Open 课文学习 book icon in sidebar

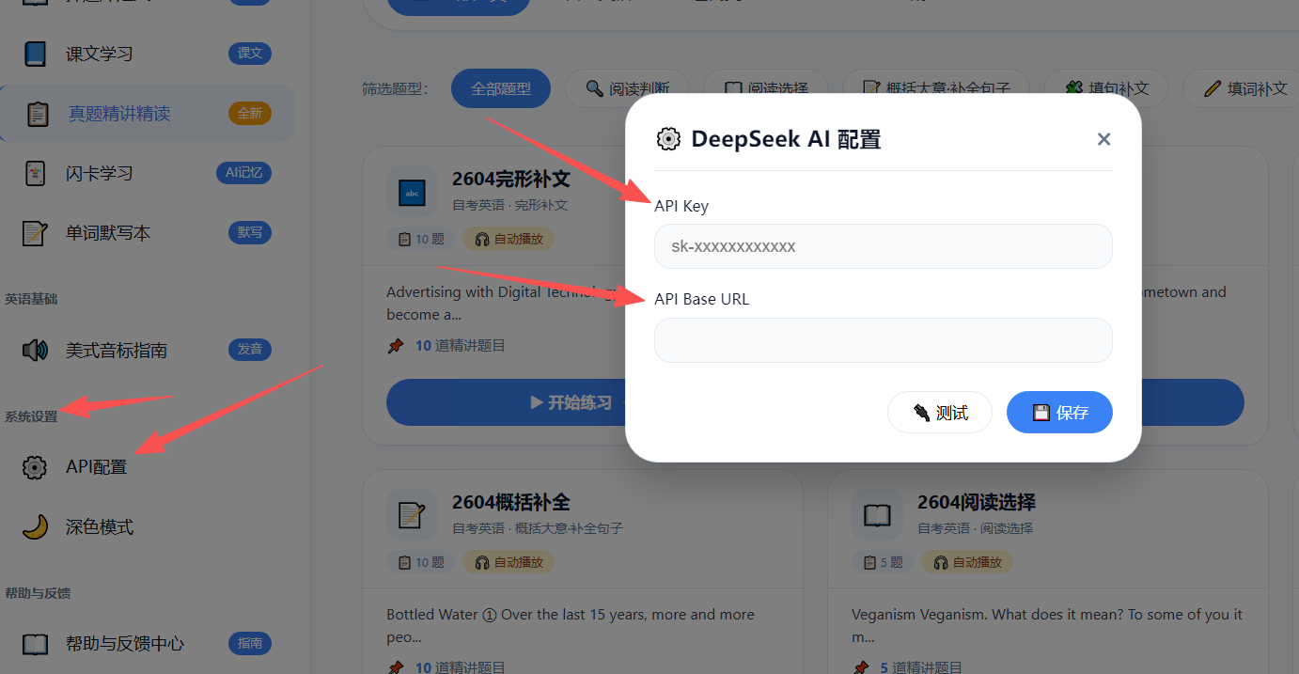(x=35, y=54)
